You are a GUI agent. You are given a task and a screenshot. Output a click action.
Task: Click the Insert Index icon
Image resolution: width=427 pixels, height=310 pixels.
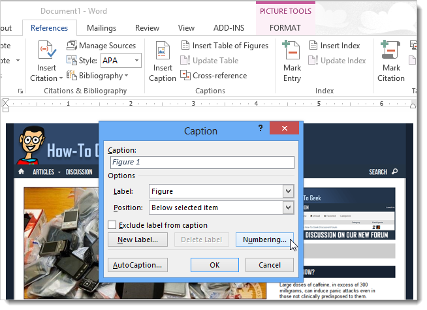[313, 46]
